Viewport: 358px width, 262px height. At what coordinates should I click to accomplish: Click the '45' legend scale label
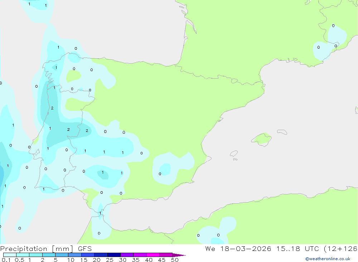coord(162,260)
